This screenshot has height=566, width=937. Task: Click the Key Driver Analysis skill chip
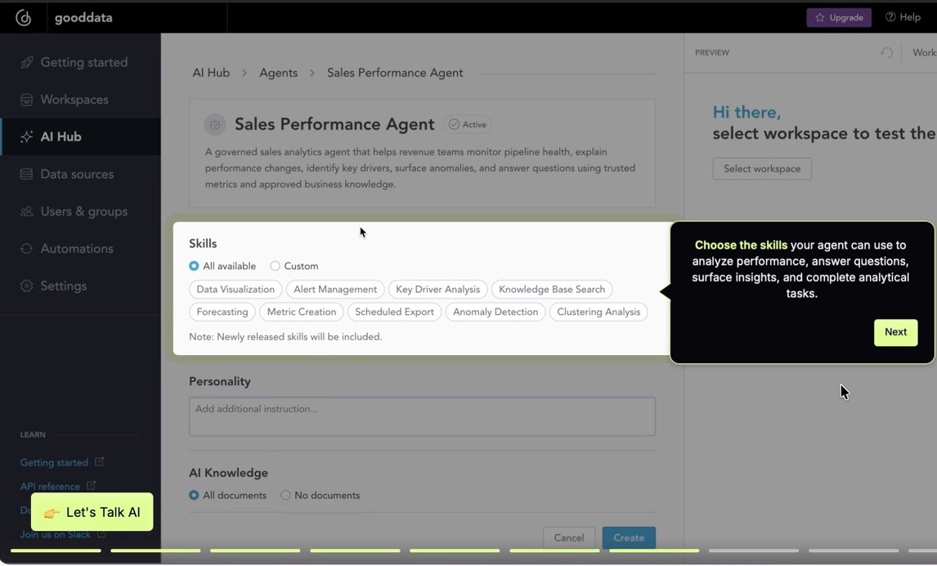tap(438, 290)
